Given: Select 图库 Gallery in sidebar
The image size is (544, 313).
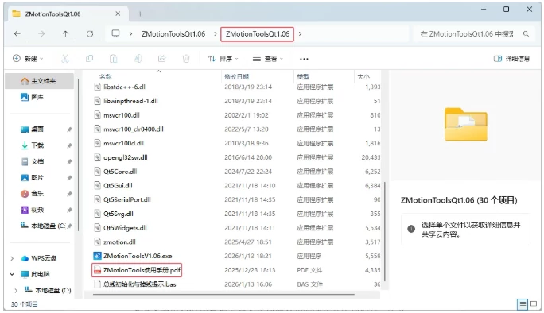Looking at the screenshot, I should pos(33,97).
